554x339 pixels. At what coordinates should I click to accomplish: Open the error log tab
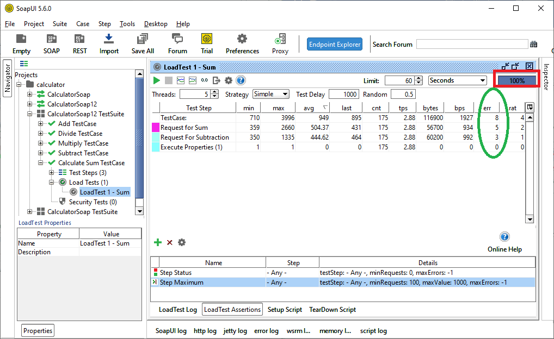click(x=266, y=331)
